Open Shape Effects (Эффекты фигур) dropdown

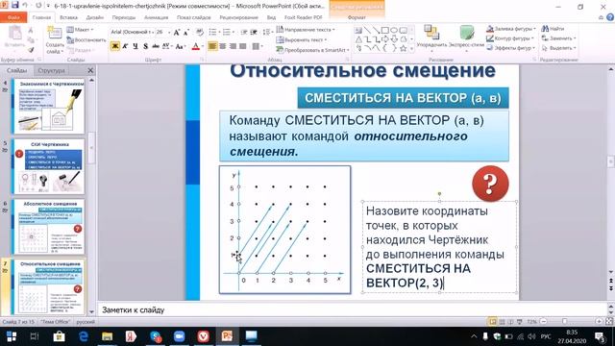511,48
